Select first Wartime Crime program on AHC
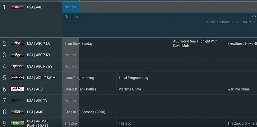Screen dimensions: 257x127 coord(171,89)
